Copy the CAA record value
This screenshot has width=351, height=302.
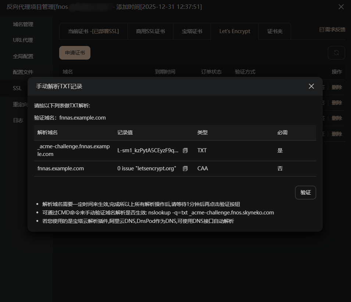[185, 168]
